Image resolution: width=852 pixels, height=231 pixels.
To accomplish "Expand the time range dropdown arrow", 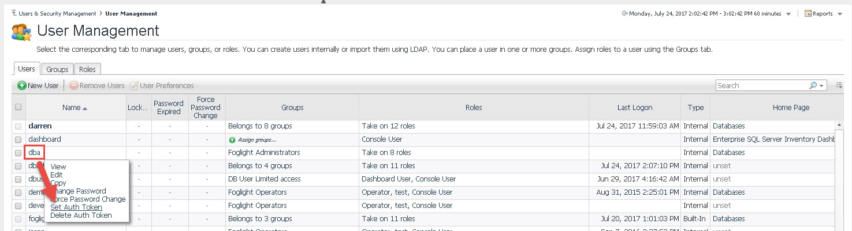I will (789, 13).
